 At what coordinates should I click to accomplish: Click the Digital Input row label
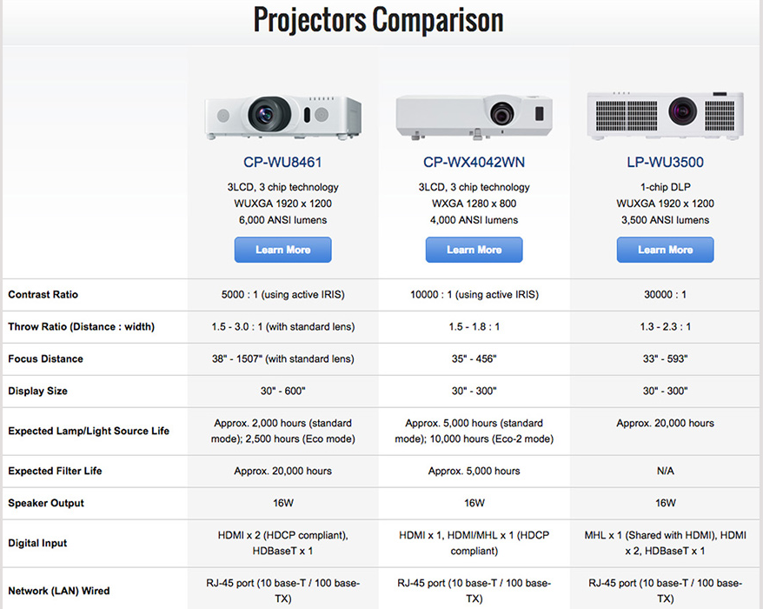pyautogui.click(x=37, y=543)
